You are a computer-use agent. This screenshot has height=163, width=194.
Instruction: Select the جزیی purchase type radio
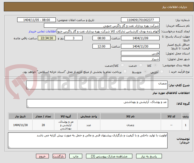[162, 72]
